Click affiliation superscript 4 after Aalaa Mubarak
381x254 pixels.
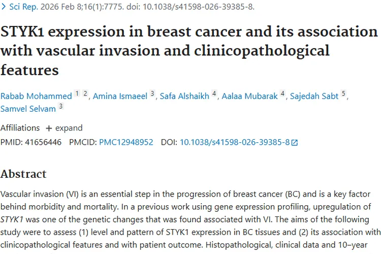pyautogui.click(x=282, y=93)
